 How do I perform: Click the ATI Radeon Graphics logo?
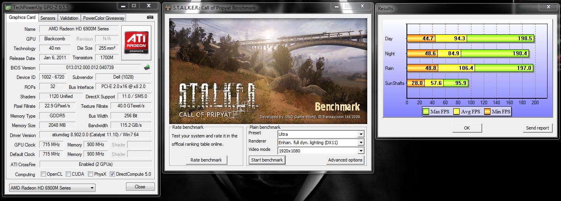pyautogui.click(x=137, y=43)
